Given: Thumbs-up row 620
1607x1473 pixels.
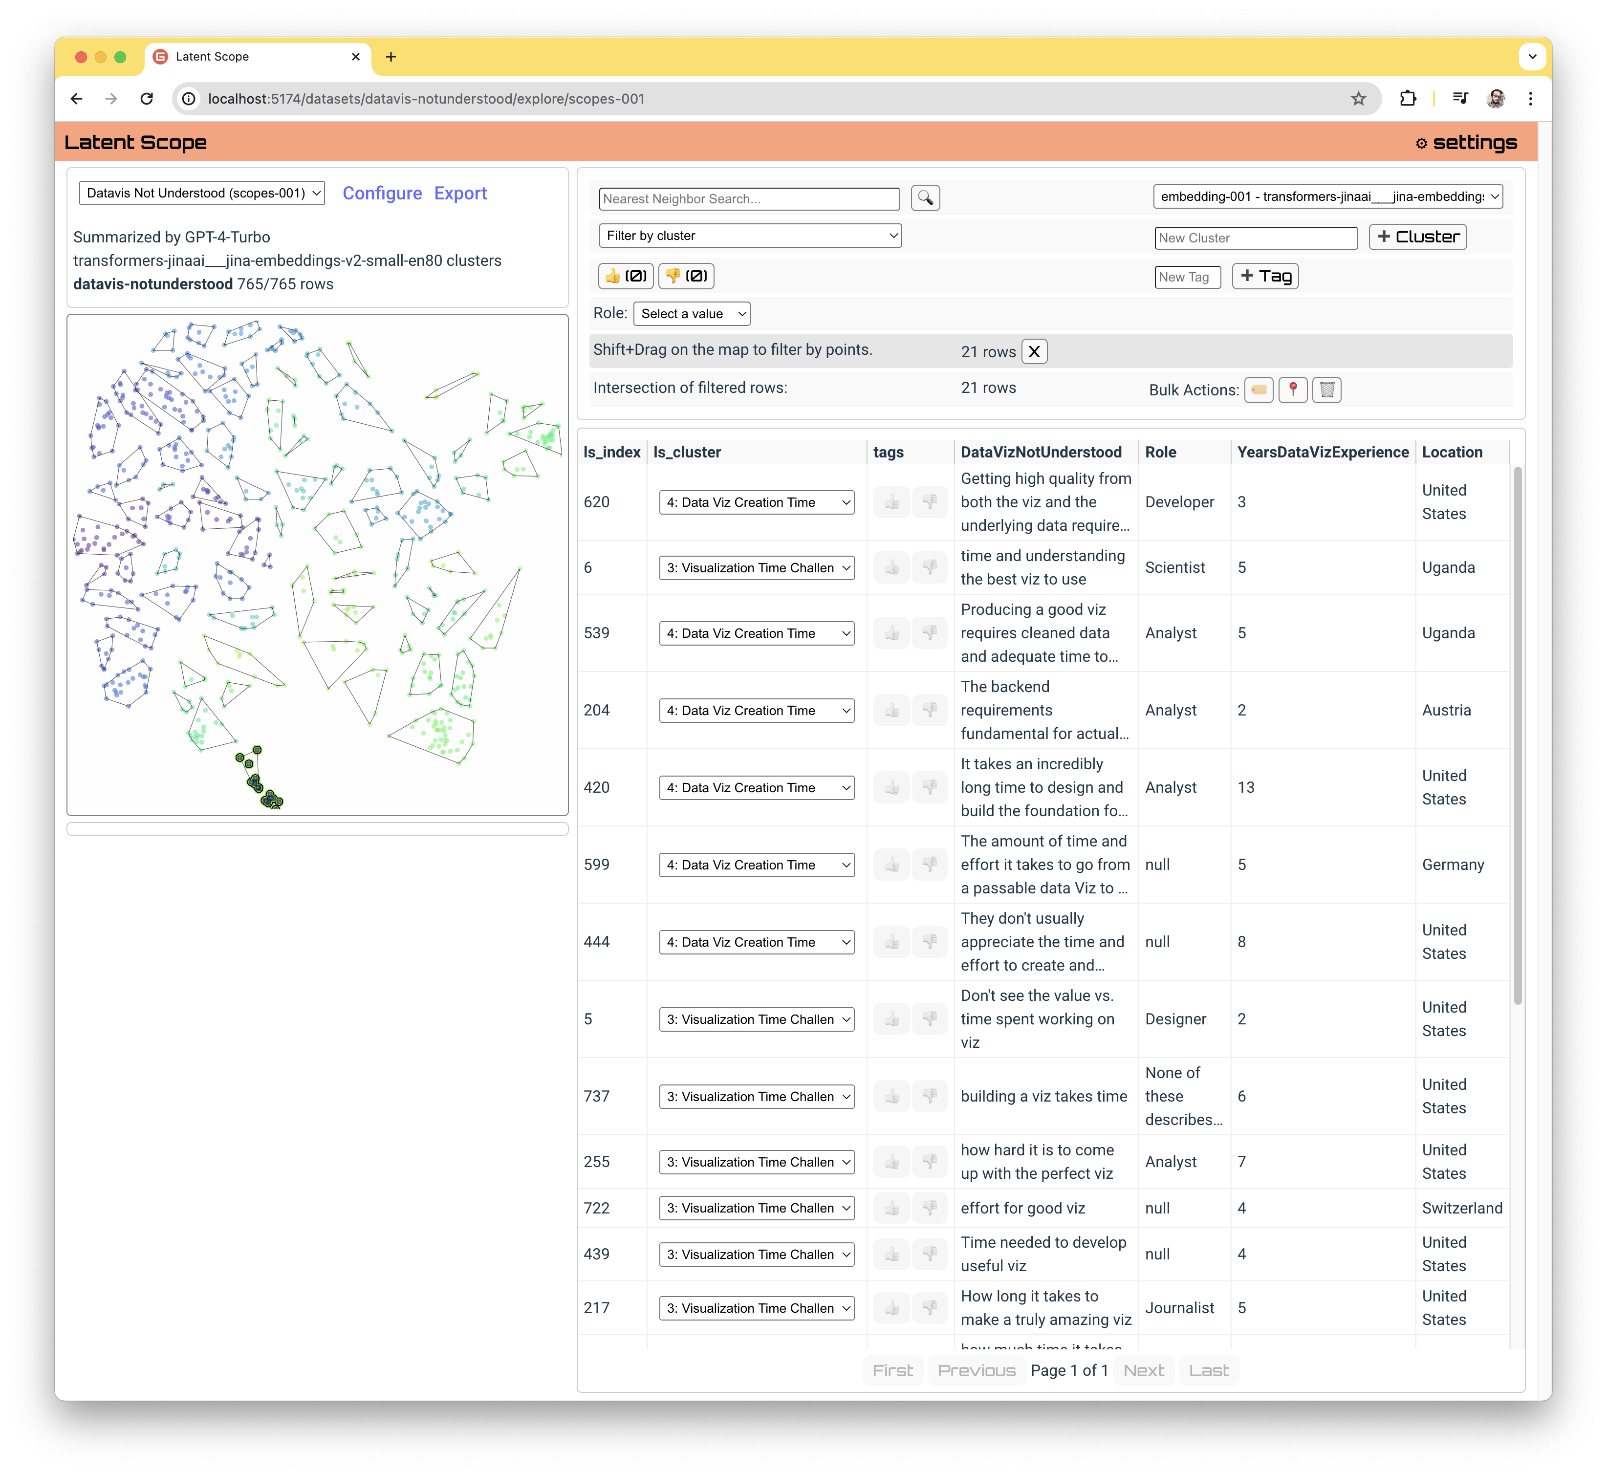Looking at the screenshot, I should click(892, 502).
